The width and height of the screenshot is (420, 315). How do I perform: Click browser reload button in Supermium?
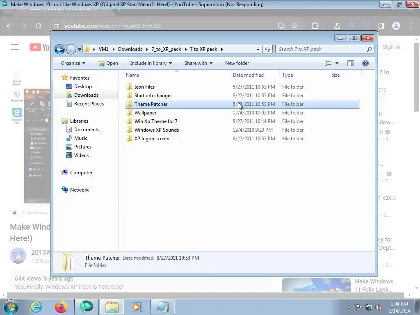click(x=39, y=26)
